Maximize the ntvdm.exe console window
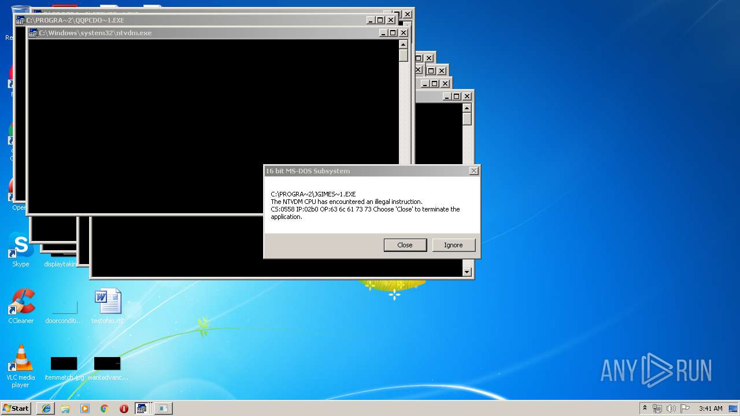Viewport: 740px width, 416px height. pos(393,33)
